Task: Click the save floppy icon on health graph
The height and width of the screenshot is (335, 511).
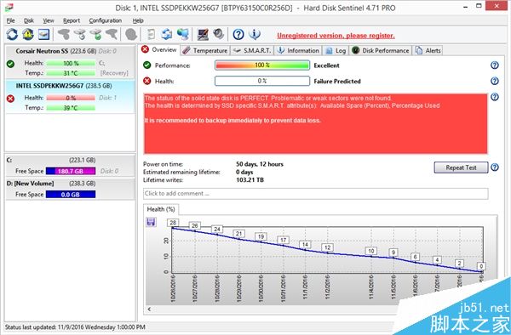Action: click(151, 222)
